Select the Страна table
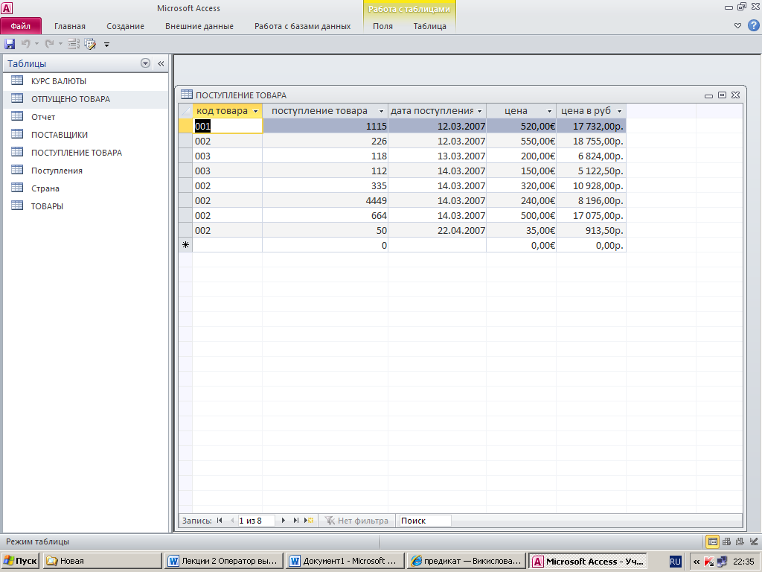Screen dimensions: 762x572 tap(45, 188)
